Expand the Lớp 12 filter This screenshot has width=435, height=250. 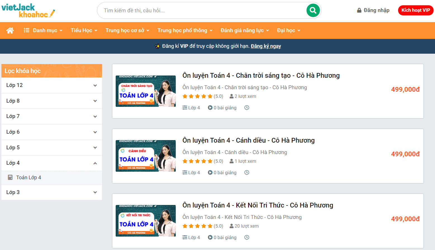point(52,85)
